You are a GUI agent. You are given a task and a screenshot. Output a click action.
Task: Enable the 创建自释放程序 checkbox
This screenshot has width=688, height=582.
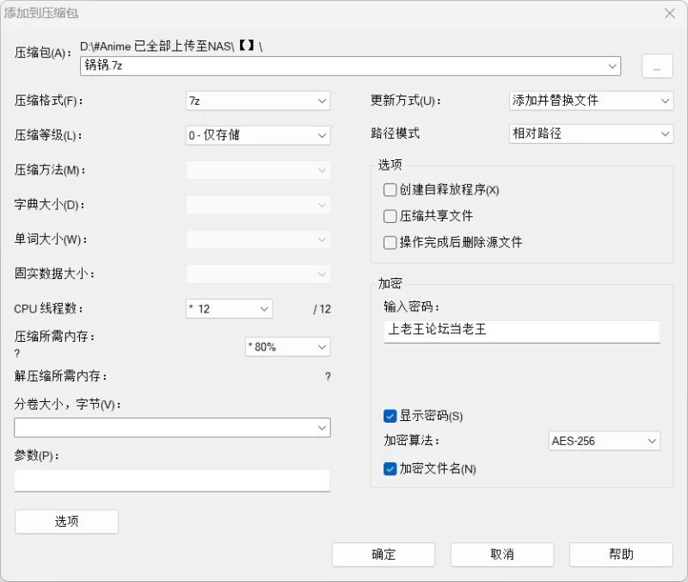pos(390,189)
